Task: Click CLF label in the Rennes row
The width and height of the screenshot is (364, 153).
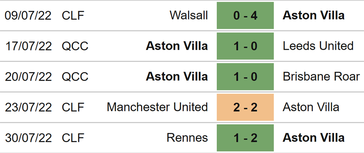Action: [73, 138]
